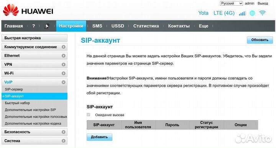The image size is (276, 148).
Task: Open the SMS tab
Action: 97,26
